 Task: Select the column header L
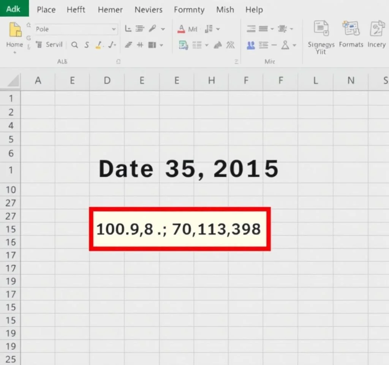315,80
